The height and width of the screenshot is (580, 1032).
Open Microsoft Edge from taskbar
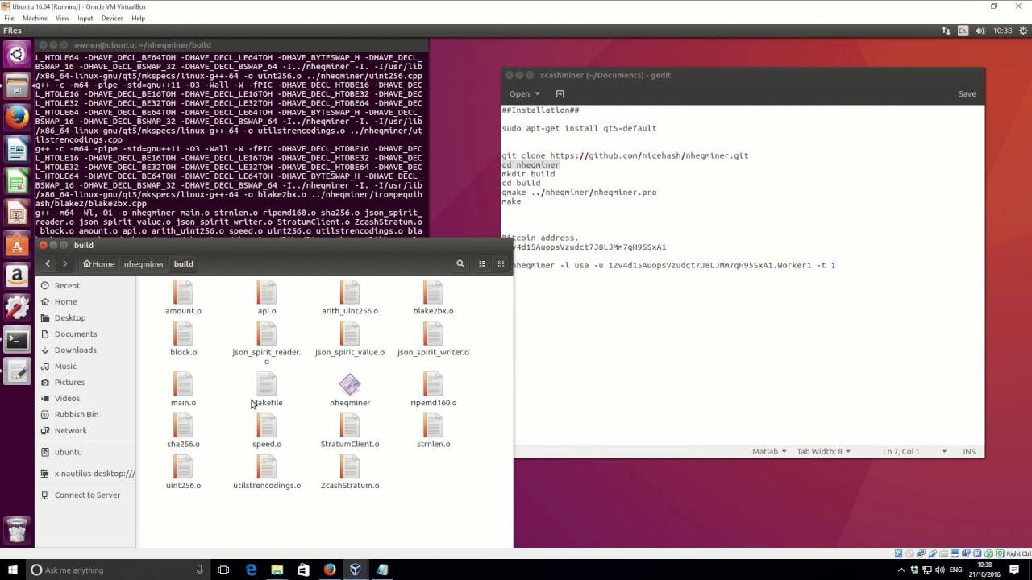tap(251, 570)
